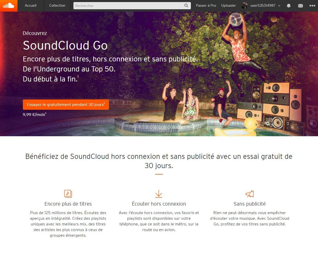The height and width of the screenshot is (256, 318).
Task: Open the three-dot more menu
Action: pos(312,6)
